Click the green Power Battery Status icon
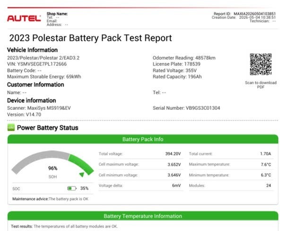The image size is (286, 231). pos(11,127)
